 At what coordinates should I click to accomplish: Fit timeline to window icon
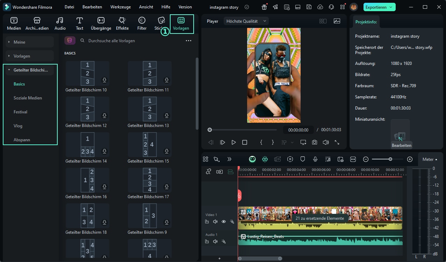pos(353,159)
